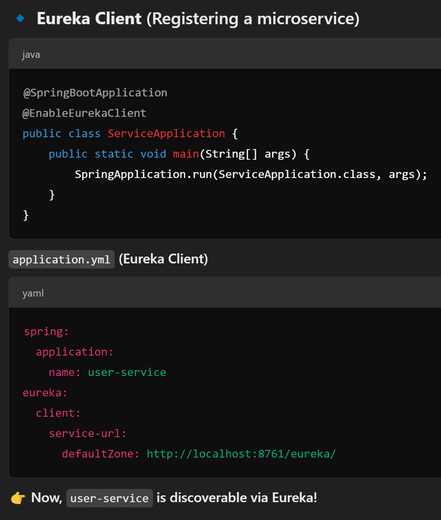This screenshot has height=520, width=441.
Task: Click the 'yaml' code block label
Action: 33,293
